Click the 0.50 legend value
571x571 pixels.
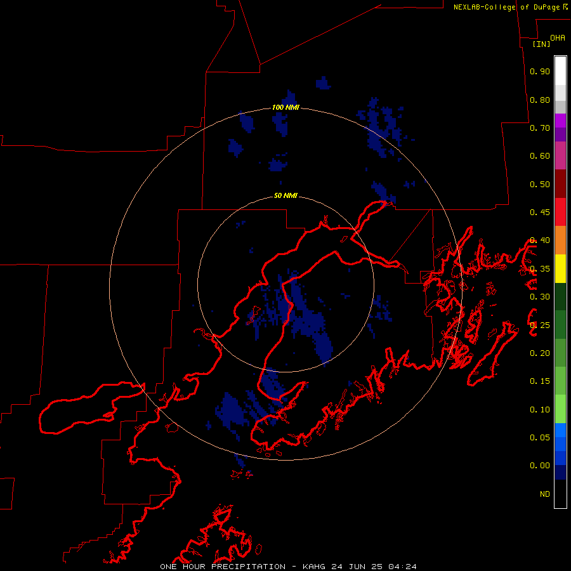(540, 184)
